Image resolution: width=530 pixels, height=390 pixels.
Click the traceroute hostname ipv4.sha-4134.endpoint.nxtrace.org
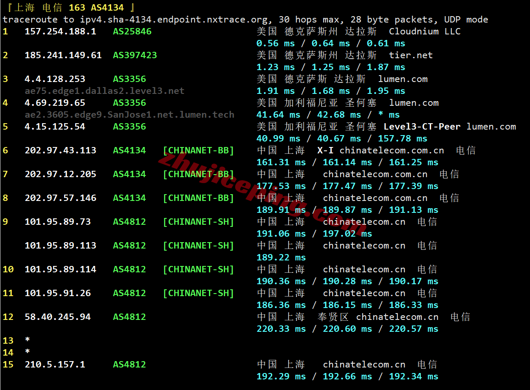[x=173, y=20]
